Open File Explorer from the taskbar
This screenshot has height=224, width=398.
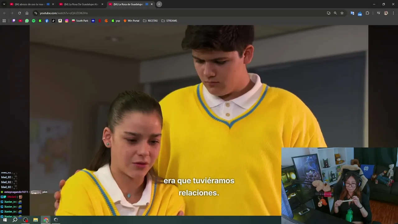[x=36, y=220]
